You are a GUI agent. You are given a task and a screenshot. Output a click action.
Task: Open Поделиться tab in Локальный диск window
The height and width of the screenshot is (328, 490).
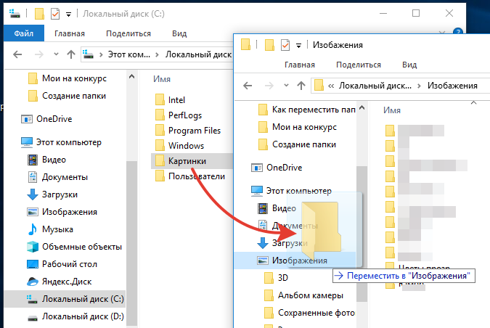coord(128,33)
